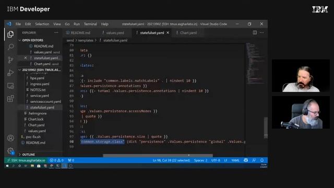The height and width of the screenshot is (188, 334).
Task: Open Explorer panel ellipsis menu
Action: [56, 32]
